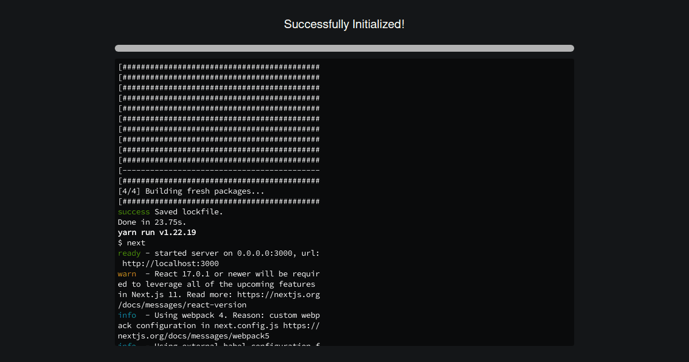Click the green "success" status label
This screenshot has width=689, height=362.
133,212
